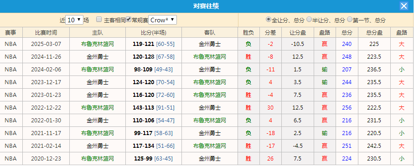Close the 对赛往绩 dialog
The height and width of the screenshot is (166, 414).
(404, 6)
